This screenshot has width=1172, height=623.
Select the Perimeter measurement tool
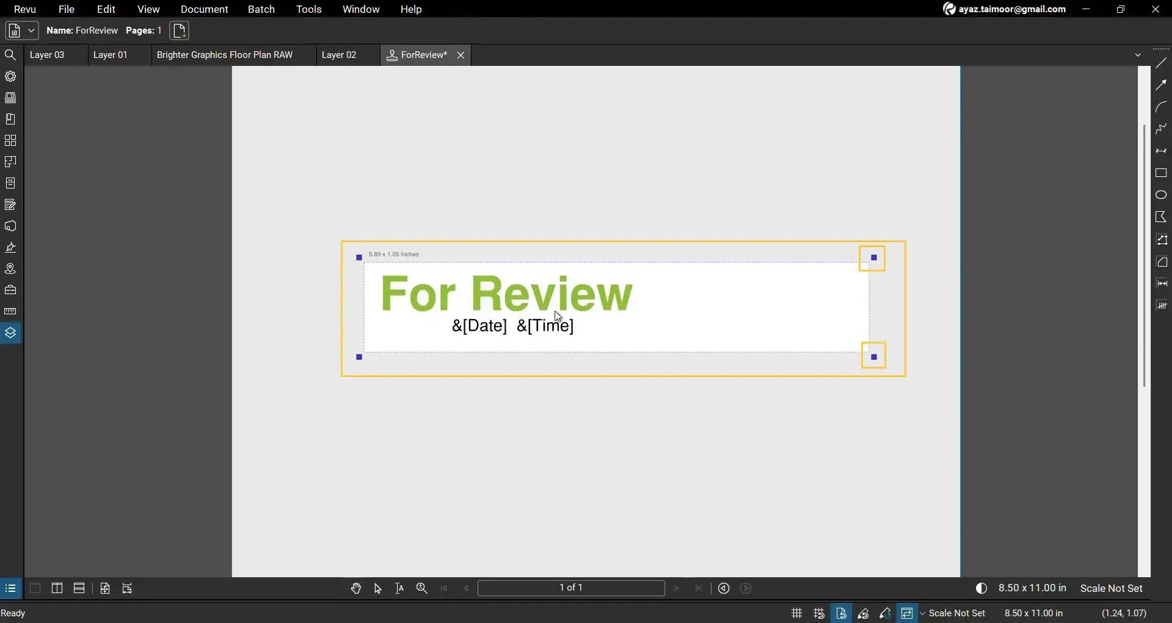click(1161, 240)
